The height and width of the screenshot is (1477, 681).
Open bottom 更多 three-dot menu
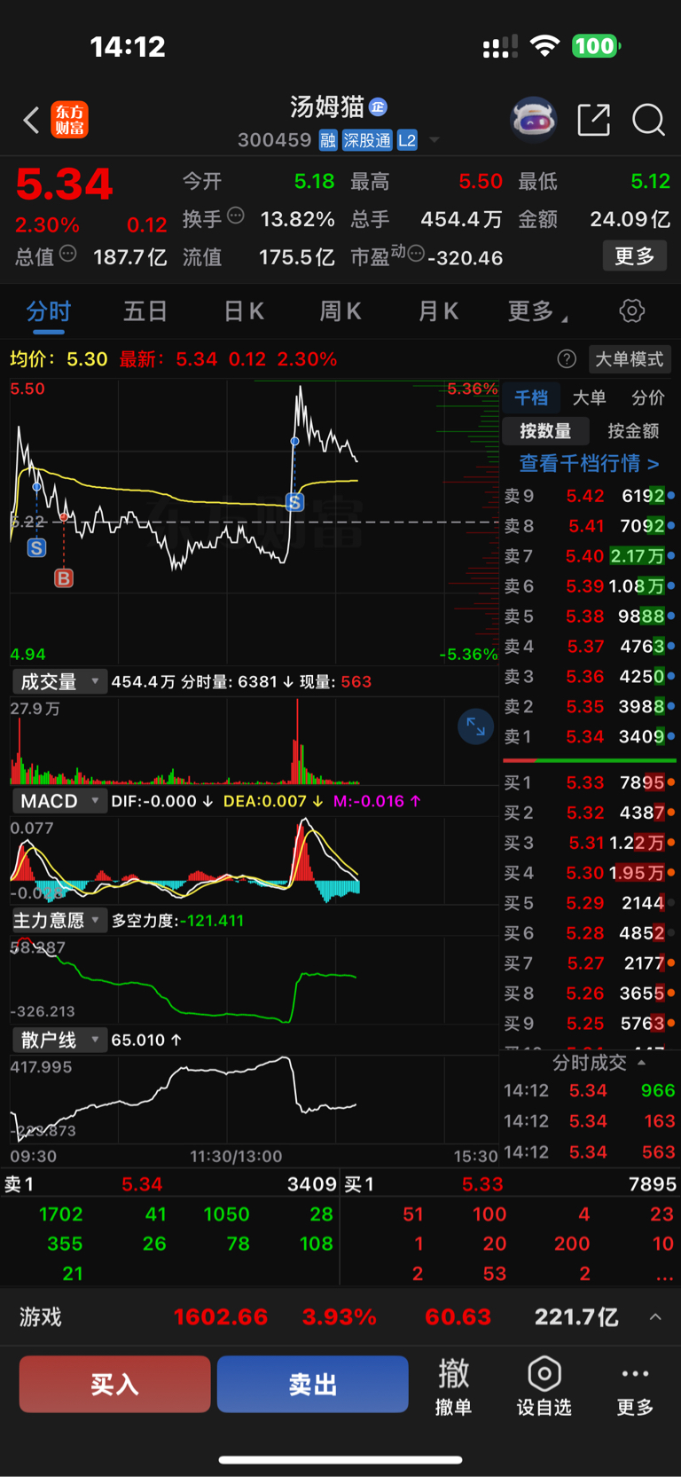[635, 1385]
